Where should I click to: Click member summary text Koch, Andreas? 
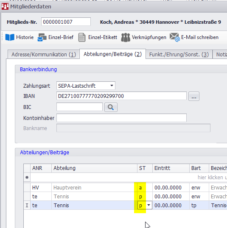[x=160, y=22]
